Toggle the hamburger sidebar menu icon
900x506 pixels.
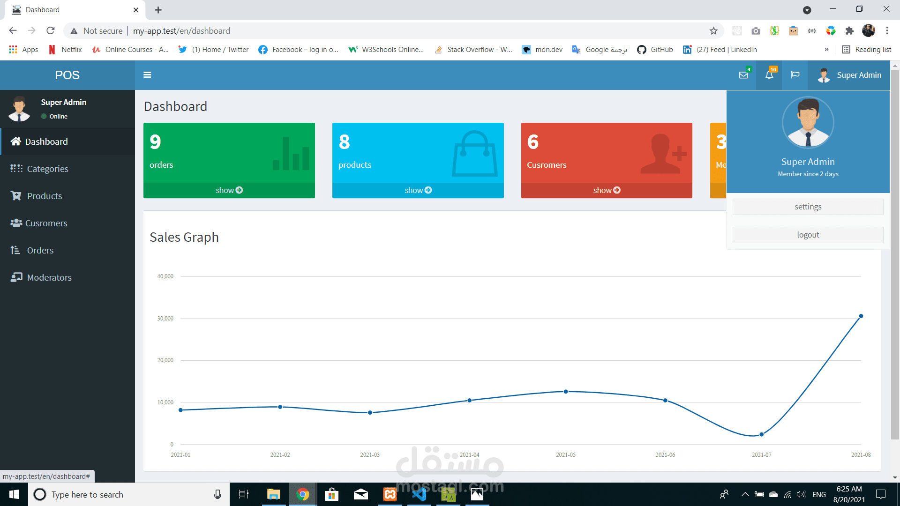pyautogui.click(x=147, y=75)
